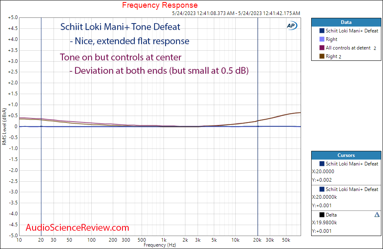The image size is (383, 249).
Task: Click the 20k tick on the frequency axis
Action: click(x=257, y=240)
